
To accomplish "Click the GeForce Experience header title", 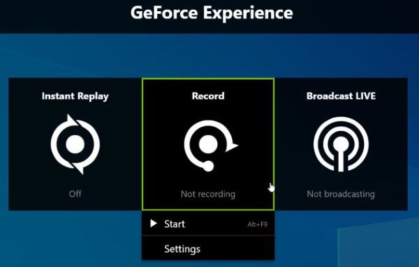I will [212, 13].
